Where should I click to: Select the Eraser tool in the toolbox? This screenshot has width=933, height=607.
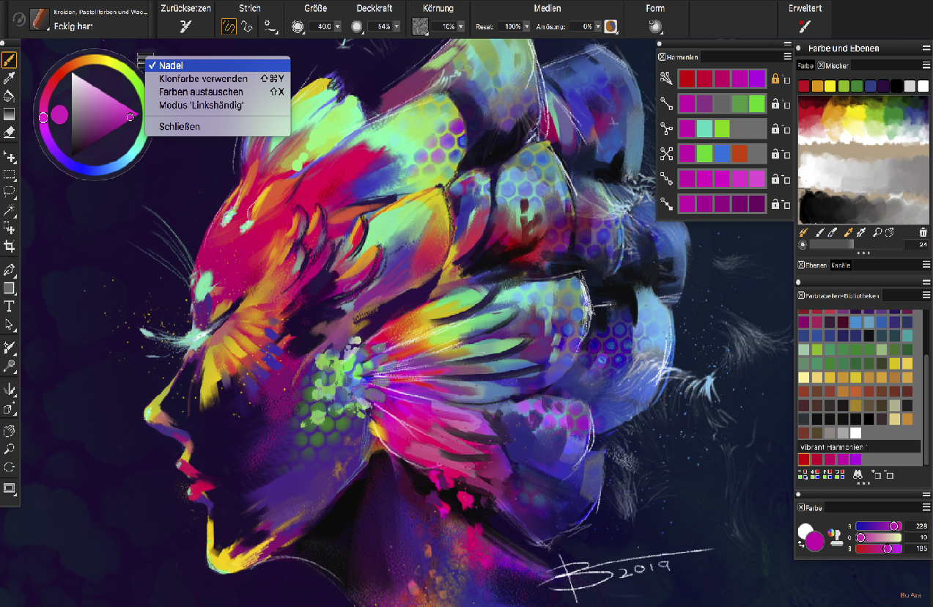(10, 133)
